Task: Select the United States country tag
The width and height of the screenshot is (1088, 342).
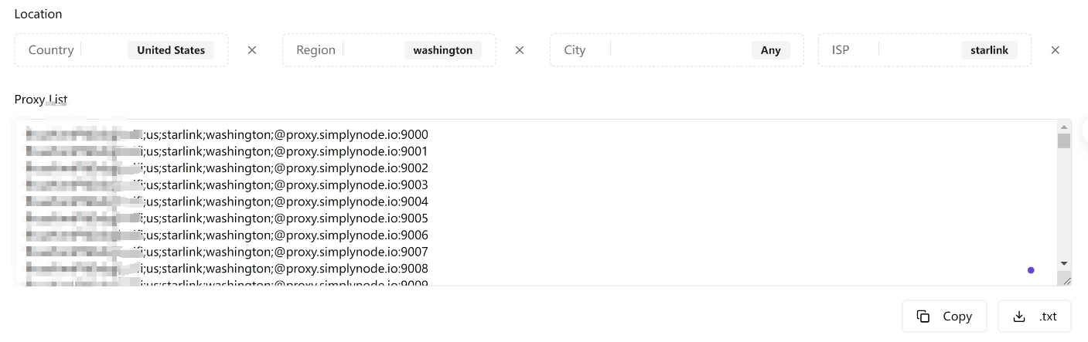Action: 171,50
